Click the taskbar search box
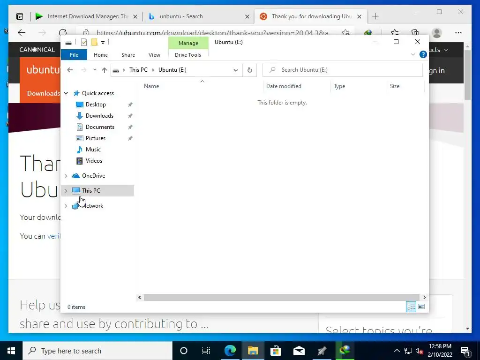Viewport: 480px width, 360px height. (97, 351)
